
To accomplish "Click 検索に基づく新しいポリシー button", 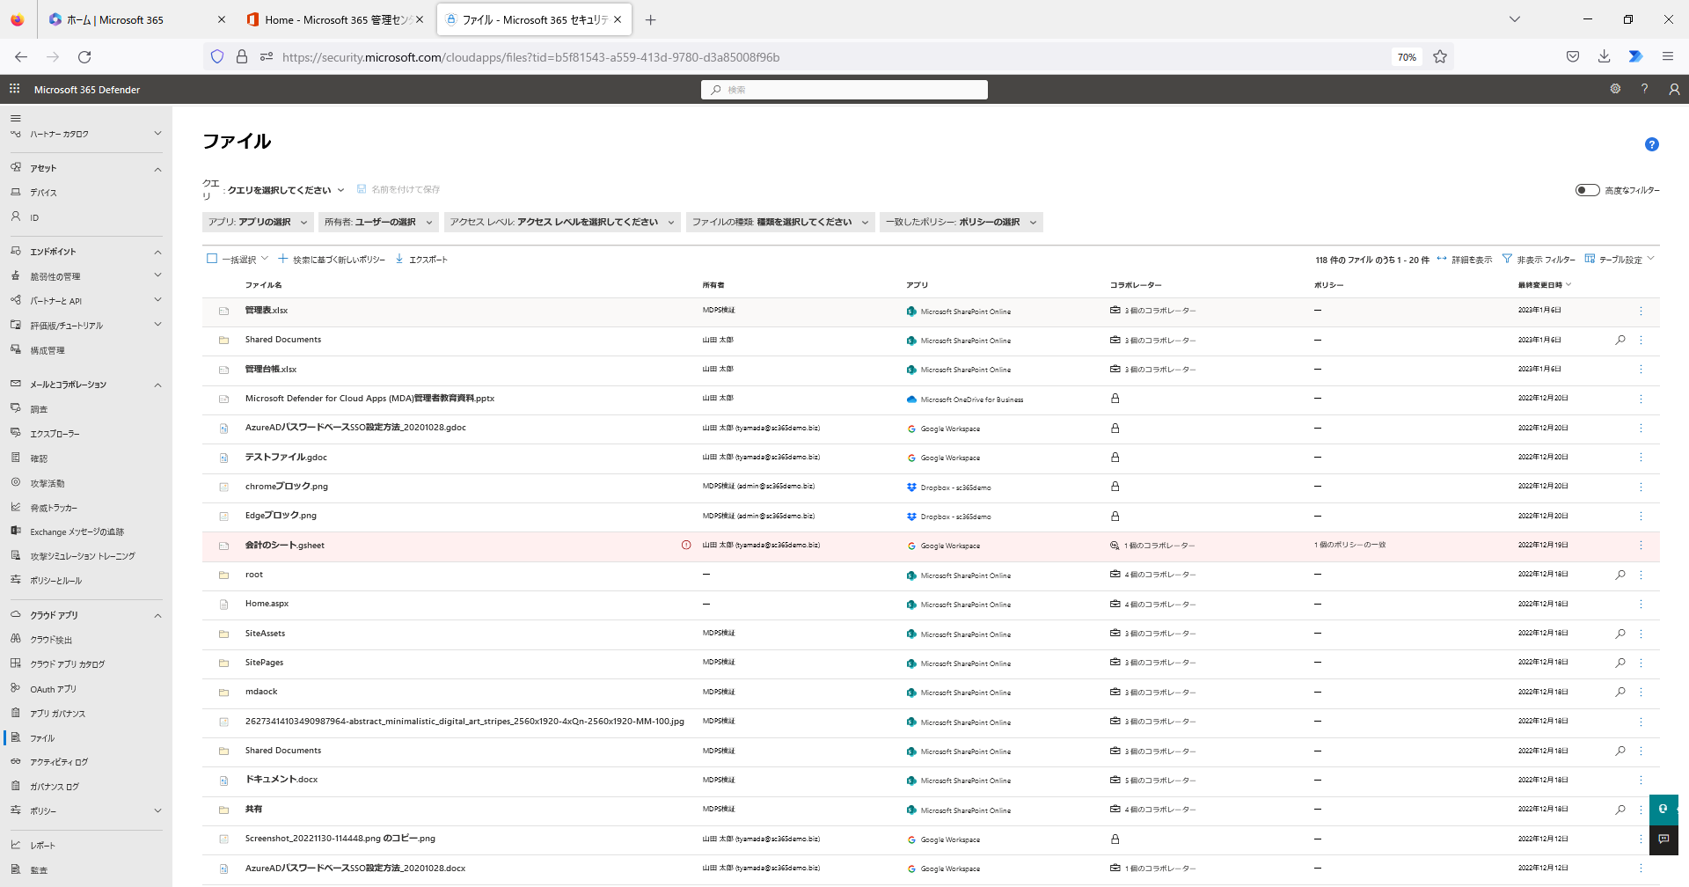I will (x=332, y=260).
